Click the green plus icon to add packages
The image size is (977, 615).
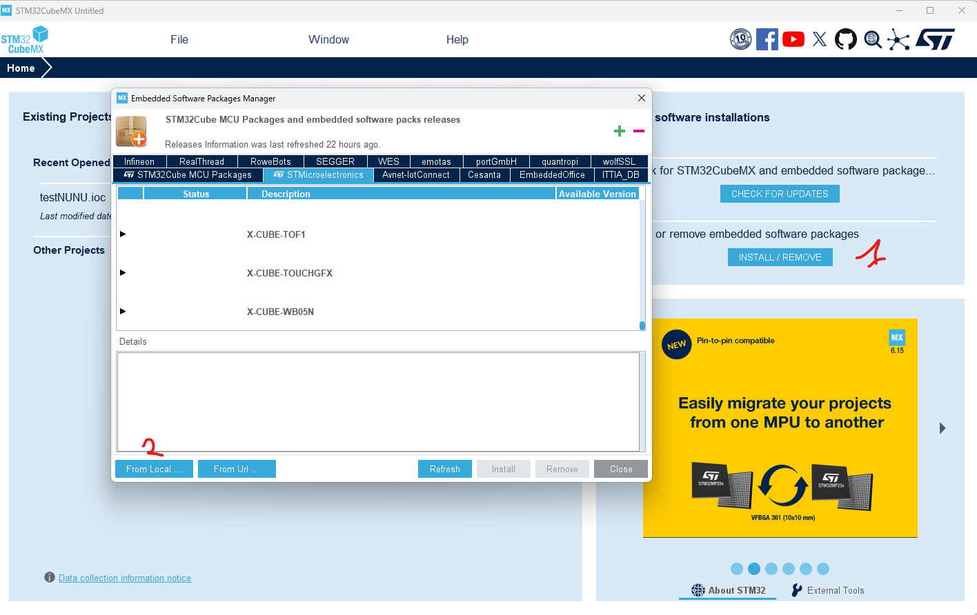point(619,131)
